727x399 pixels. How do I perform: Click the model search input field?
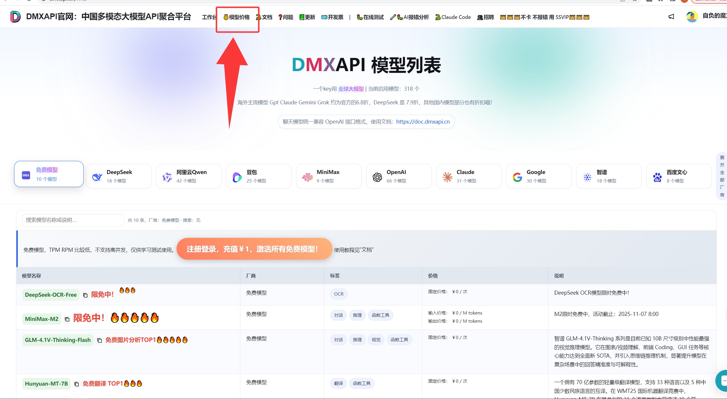coord(73,220)
